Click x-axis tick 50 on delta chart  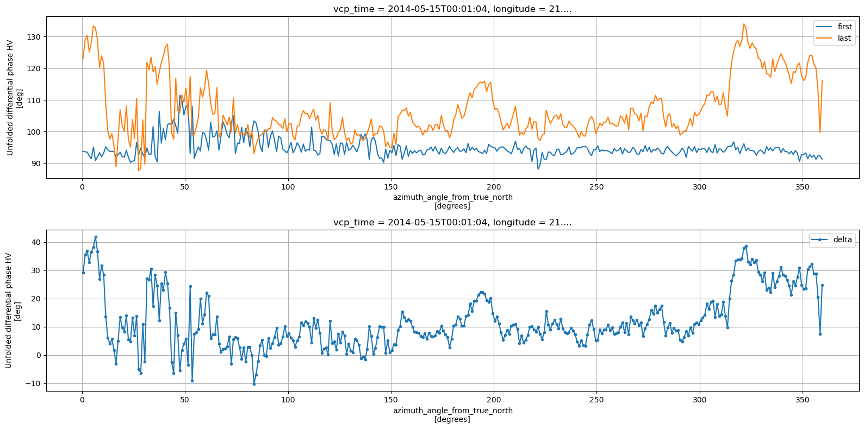pos(185,400)
